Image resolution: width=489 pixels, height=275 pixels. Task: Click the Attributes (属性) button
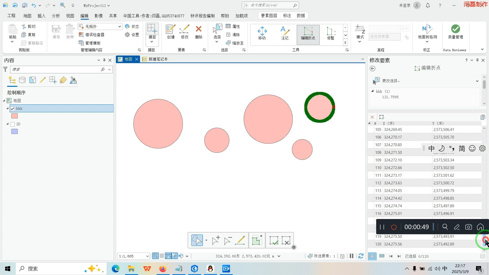[x=233, y=26]
